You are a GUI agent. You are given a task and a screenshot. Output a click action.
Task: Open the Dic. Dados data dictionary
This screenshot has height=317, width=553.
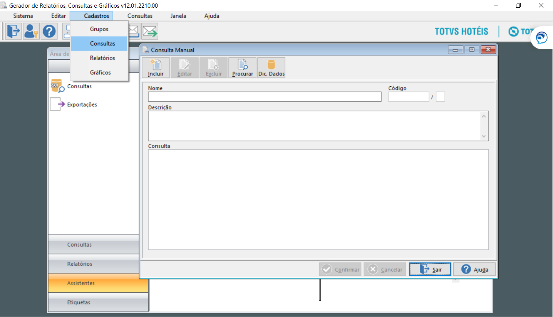(271, 68)
